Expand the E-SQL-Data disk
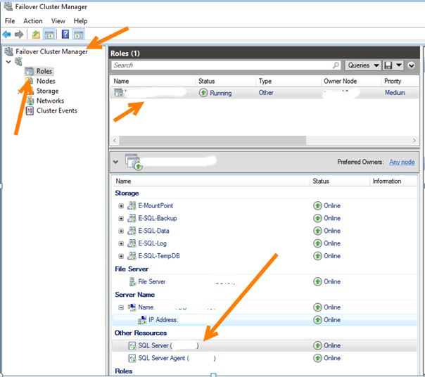 point(121,231)
